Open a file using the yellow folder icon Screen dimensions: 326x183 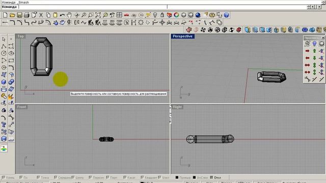[x=12, y=15]
